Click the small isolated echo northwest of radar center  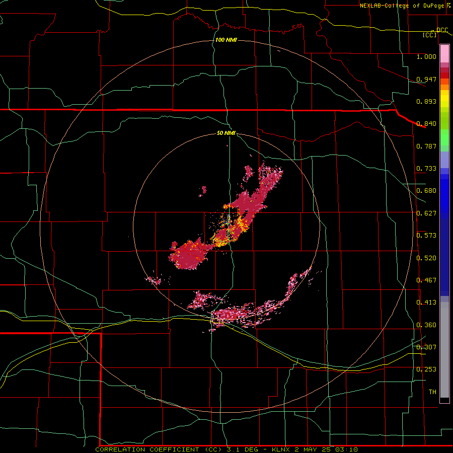point(203,191)
